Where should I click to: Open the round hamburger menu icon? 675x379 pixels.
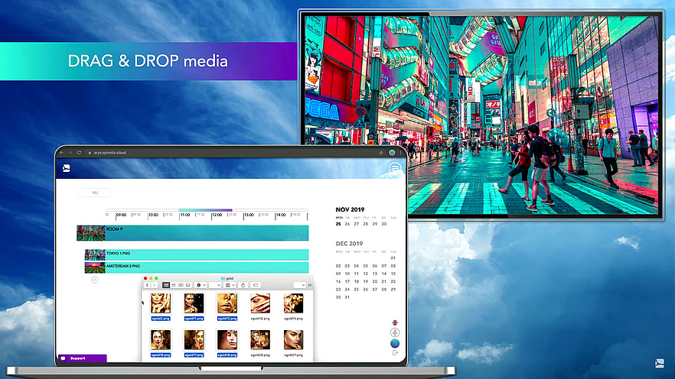395,169
